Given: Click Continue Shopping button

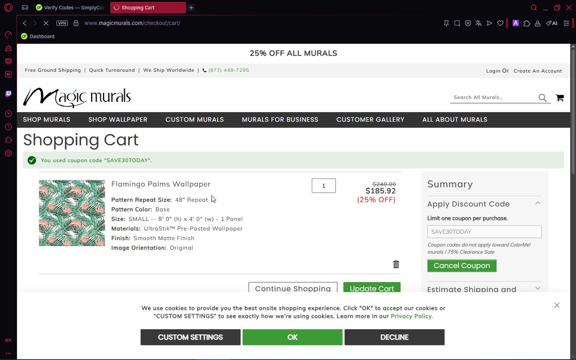Looking at the screenshot, I should [293, 288].
